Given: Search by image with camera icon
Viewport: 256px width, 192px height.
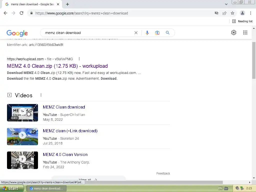Looking at the screenshot, I should [157, 33].
